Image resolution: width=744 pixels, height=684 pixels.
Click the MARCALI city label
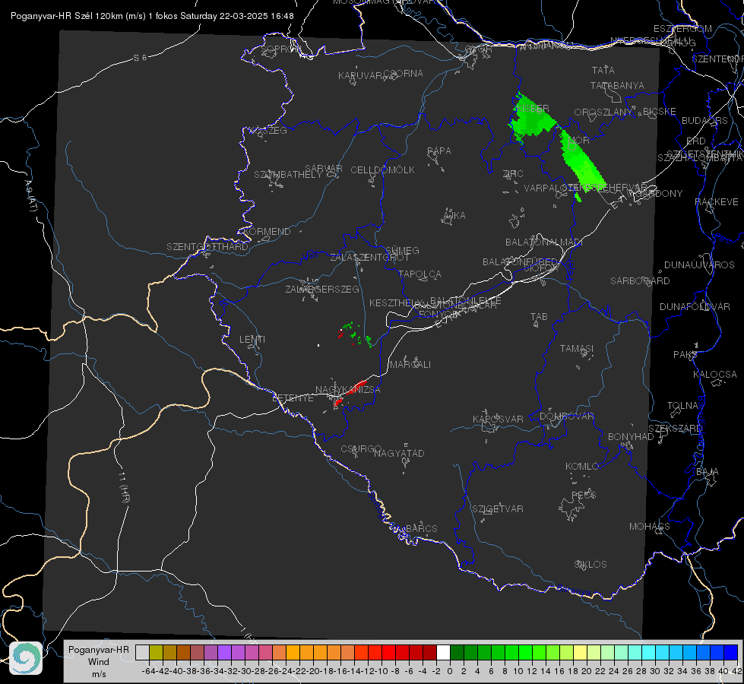[x=410, y=365]
